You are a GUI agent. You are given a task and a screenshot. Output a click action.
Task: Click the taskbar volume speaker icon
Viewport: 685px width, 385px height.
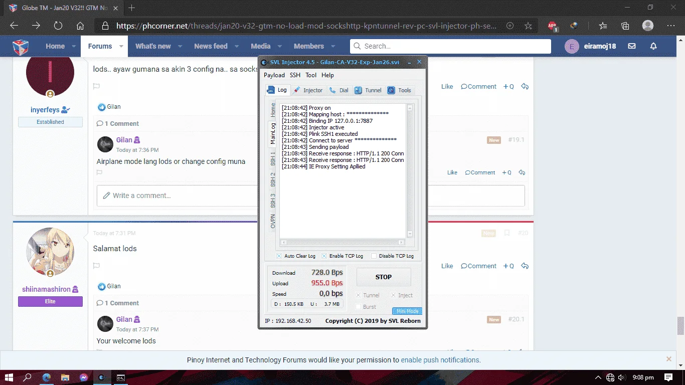pos(622,377)
